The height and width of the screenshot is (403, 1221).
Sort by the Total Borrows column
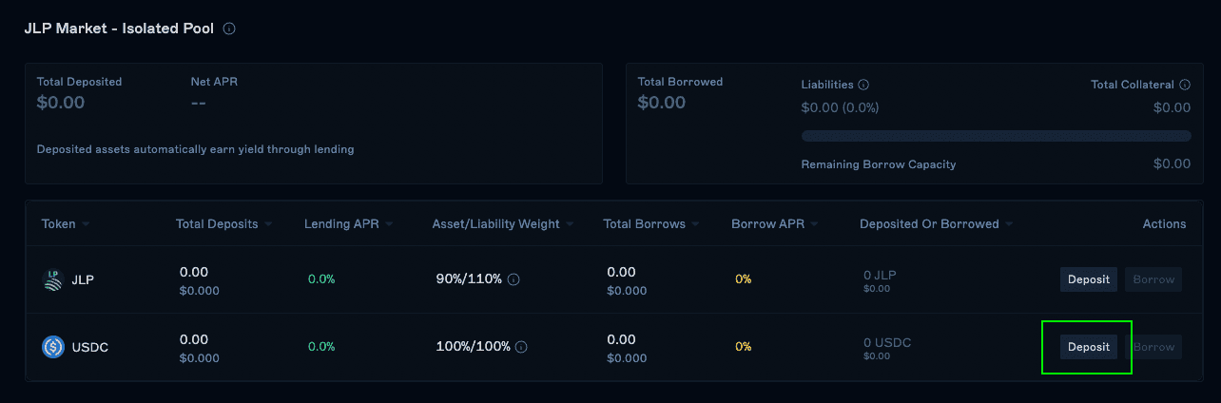pos(651,224)
